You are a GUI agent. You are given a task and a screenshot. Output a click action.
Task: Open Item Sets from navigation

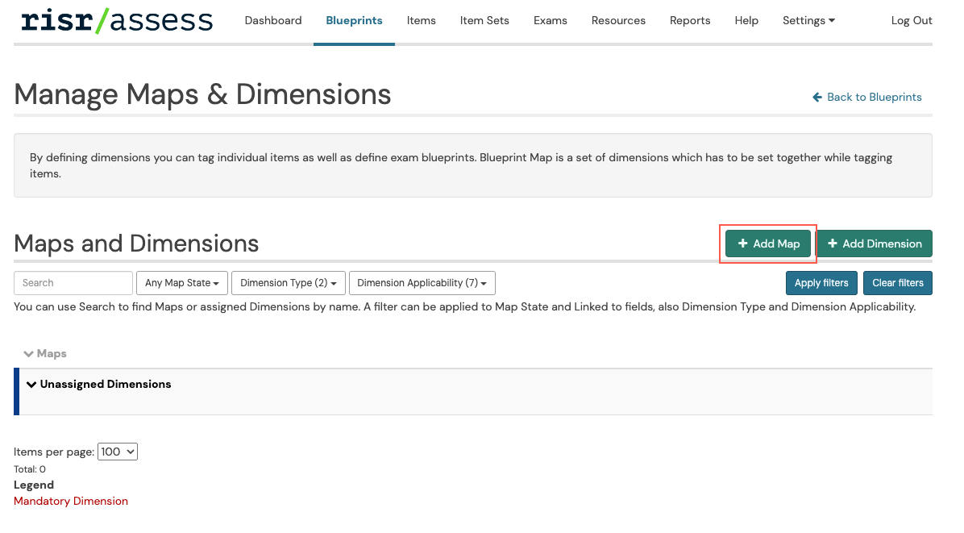[x=484, y=21]
